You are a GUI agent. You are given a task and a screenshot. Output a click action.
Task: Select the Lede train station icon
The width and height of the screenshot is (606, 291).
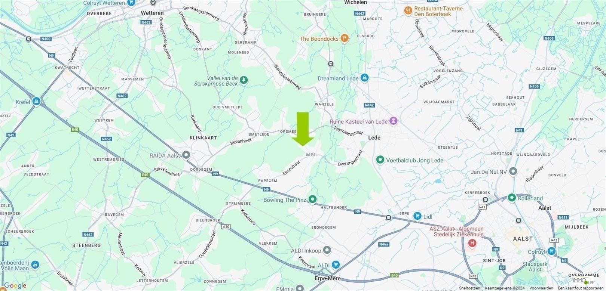(330, 64)
